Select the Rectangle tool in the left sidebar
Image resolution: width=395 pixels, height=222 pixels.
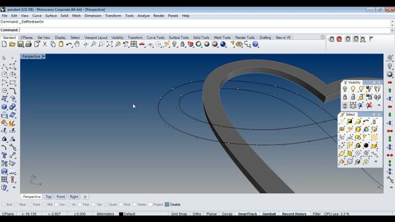12,83
